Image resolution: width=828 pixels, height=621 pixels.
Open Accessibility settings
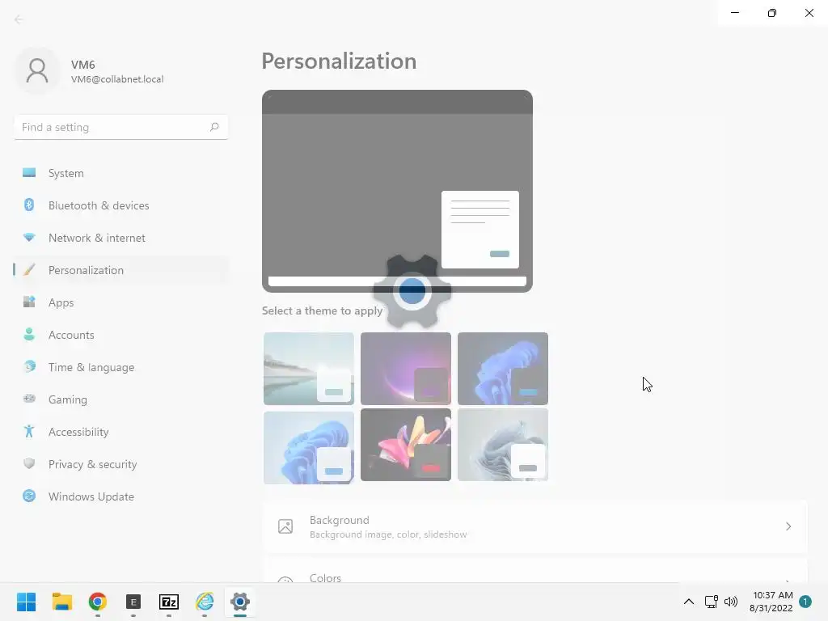[x=121, y=432]
